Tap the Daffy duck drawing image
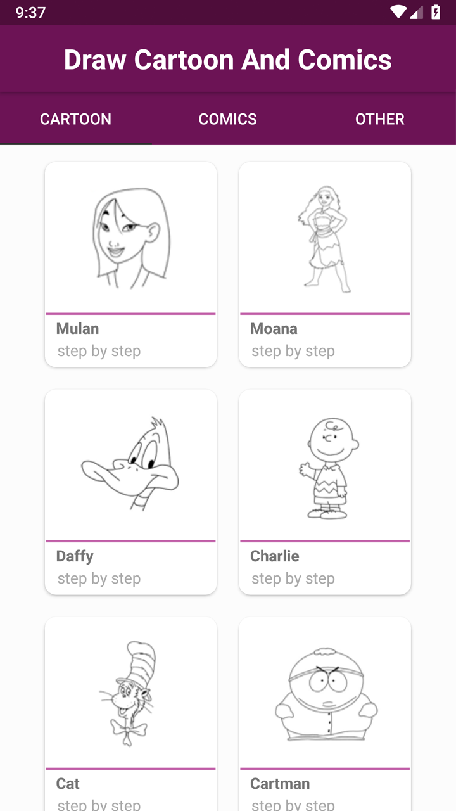 pos(131,465)
